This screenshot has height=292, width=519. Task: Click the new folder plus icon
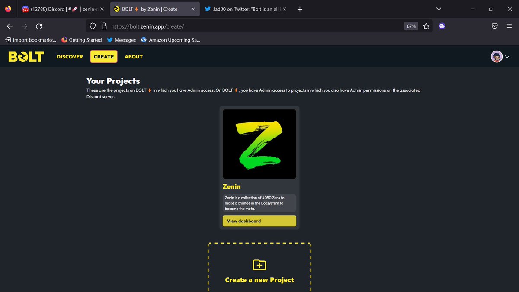(259, 264)
